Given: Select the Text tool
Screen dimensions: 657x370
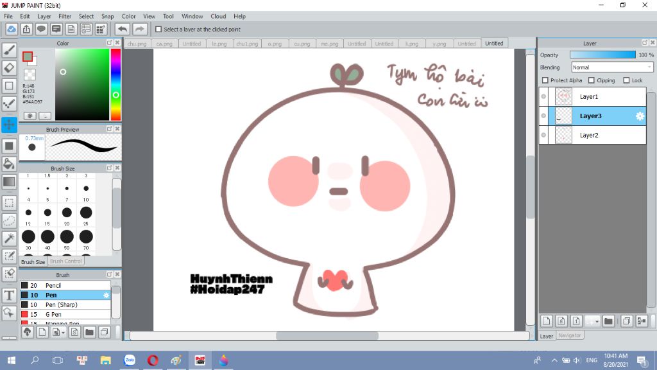Looking at the screenshot, I should point(9,295).
